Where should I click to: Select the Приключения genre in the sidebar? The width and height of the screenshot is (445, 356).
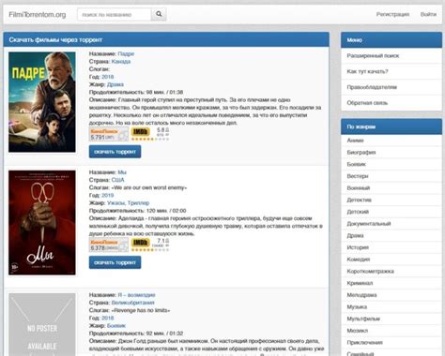pos(391,342)
